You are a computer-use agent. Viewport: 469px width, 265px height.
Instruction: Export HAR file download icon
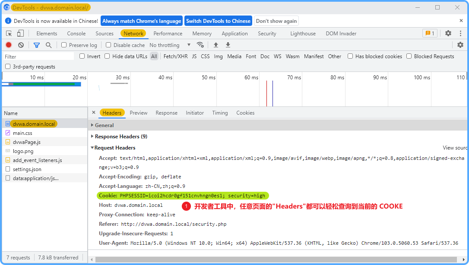tap(228, 45)
